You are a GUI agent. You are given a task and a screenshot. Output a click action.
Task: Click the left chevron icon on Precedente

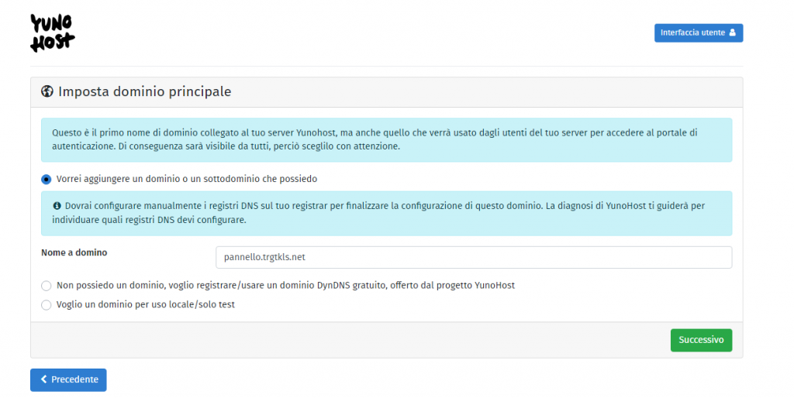[43, 379]
